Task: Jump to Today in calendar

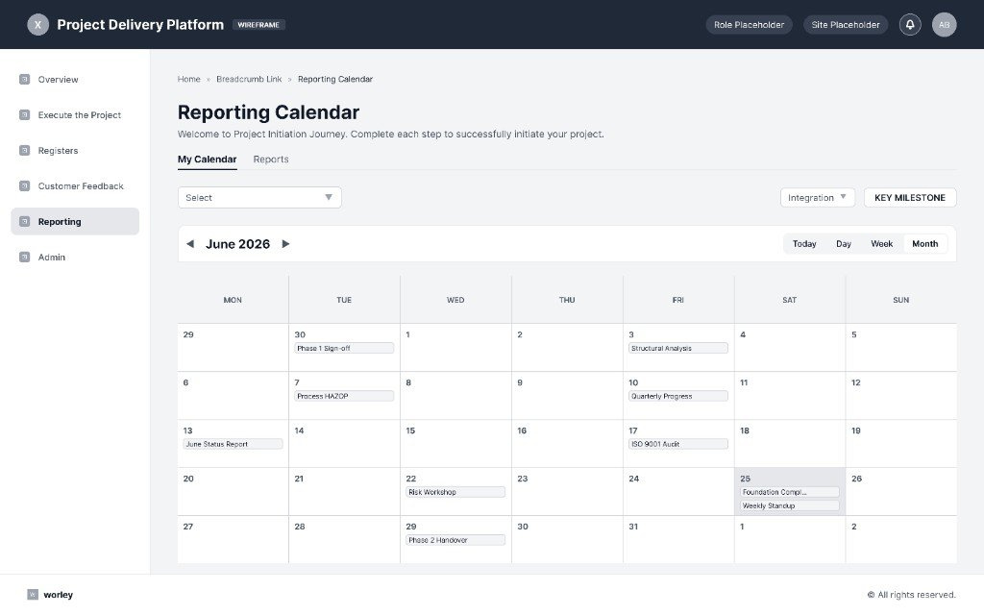Action: [804, 243]
